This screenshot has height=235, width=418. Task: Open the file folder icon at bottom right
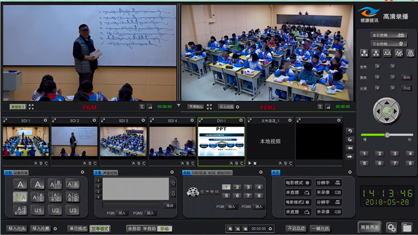(407, 227)
